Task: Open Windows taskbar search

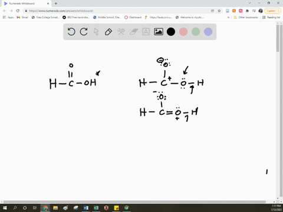Action: (15, 208)
